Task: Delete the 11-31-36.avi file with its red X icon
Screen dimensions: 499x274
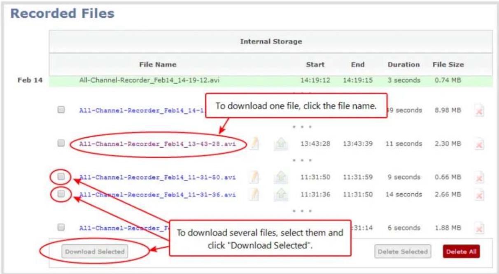Action: pos(479,194)
